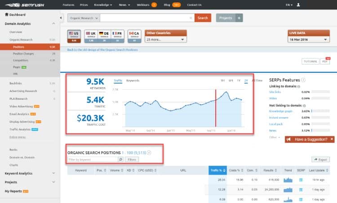The image size is (337, 203).
Task: Clear the search box with X icon
Action: coord(191,18)
